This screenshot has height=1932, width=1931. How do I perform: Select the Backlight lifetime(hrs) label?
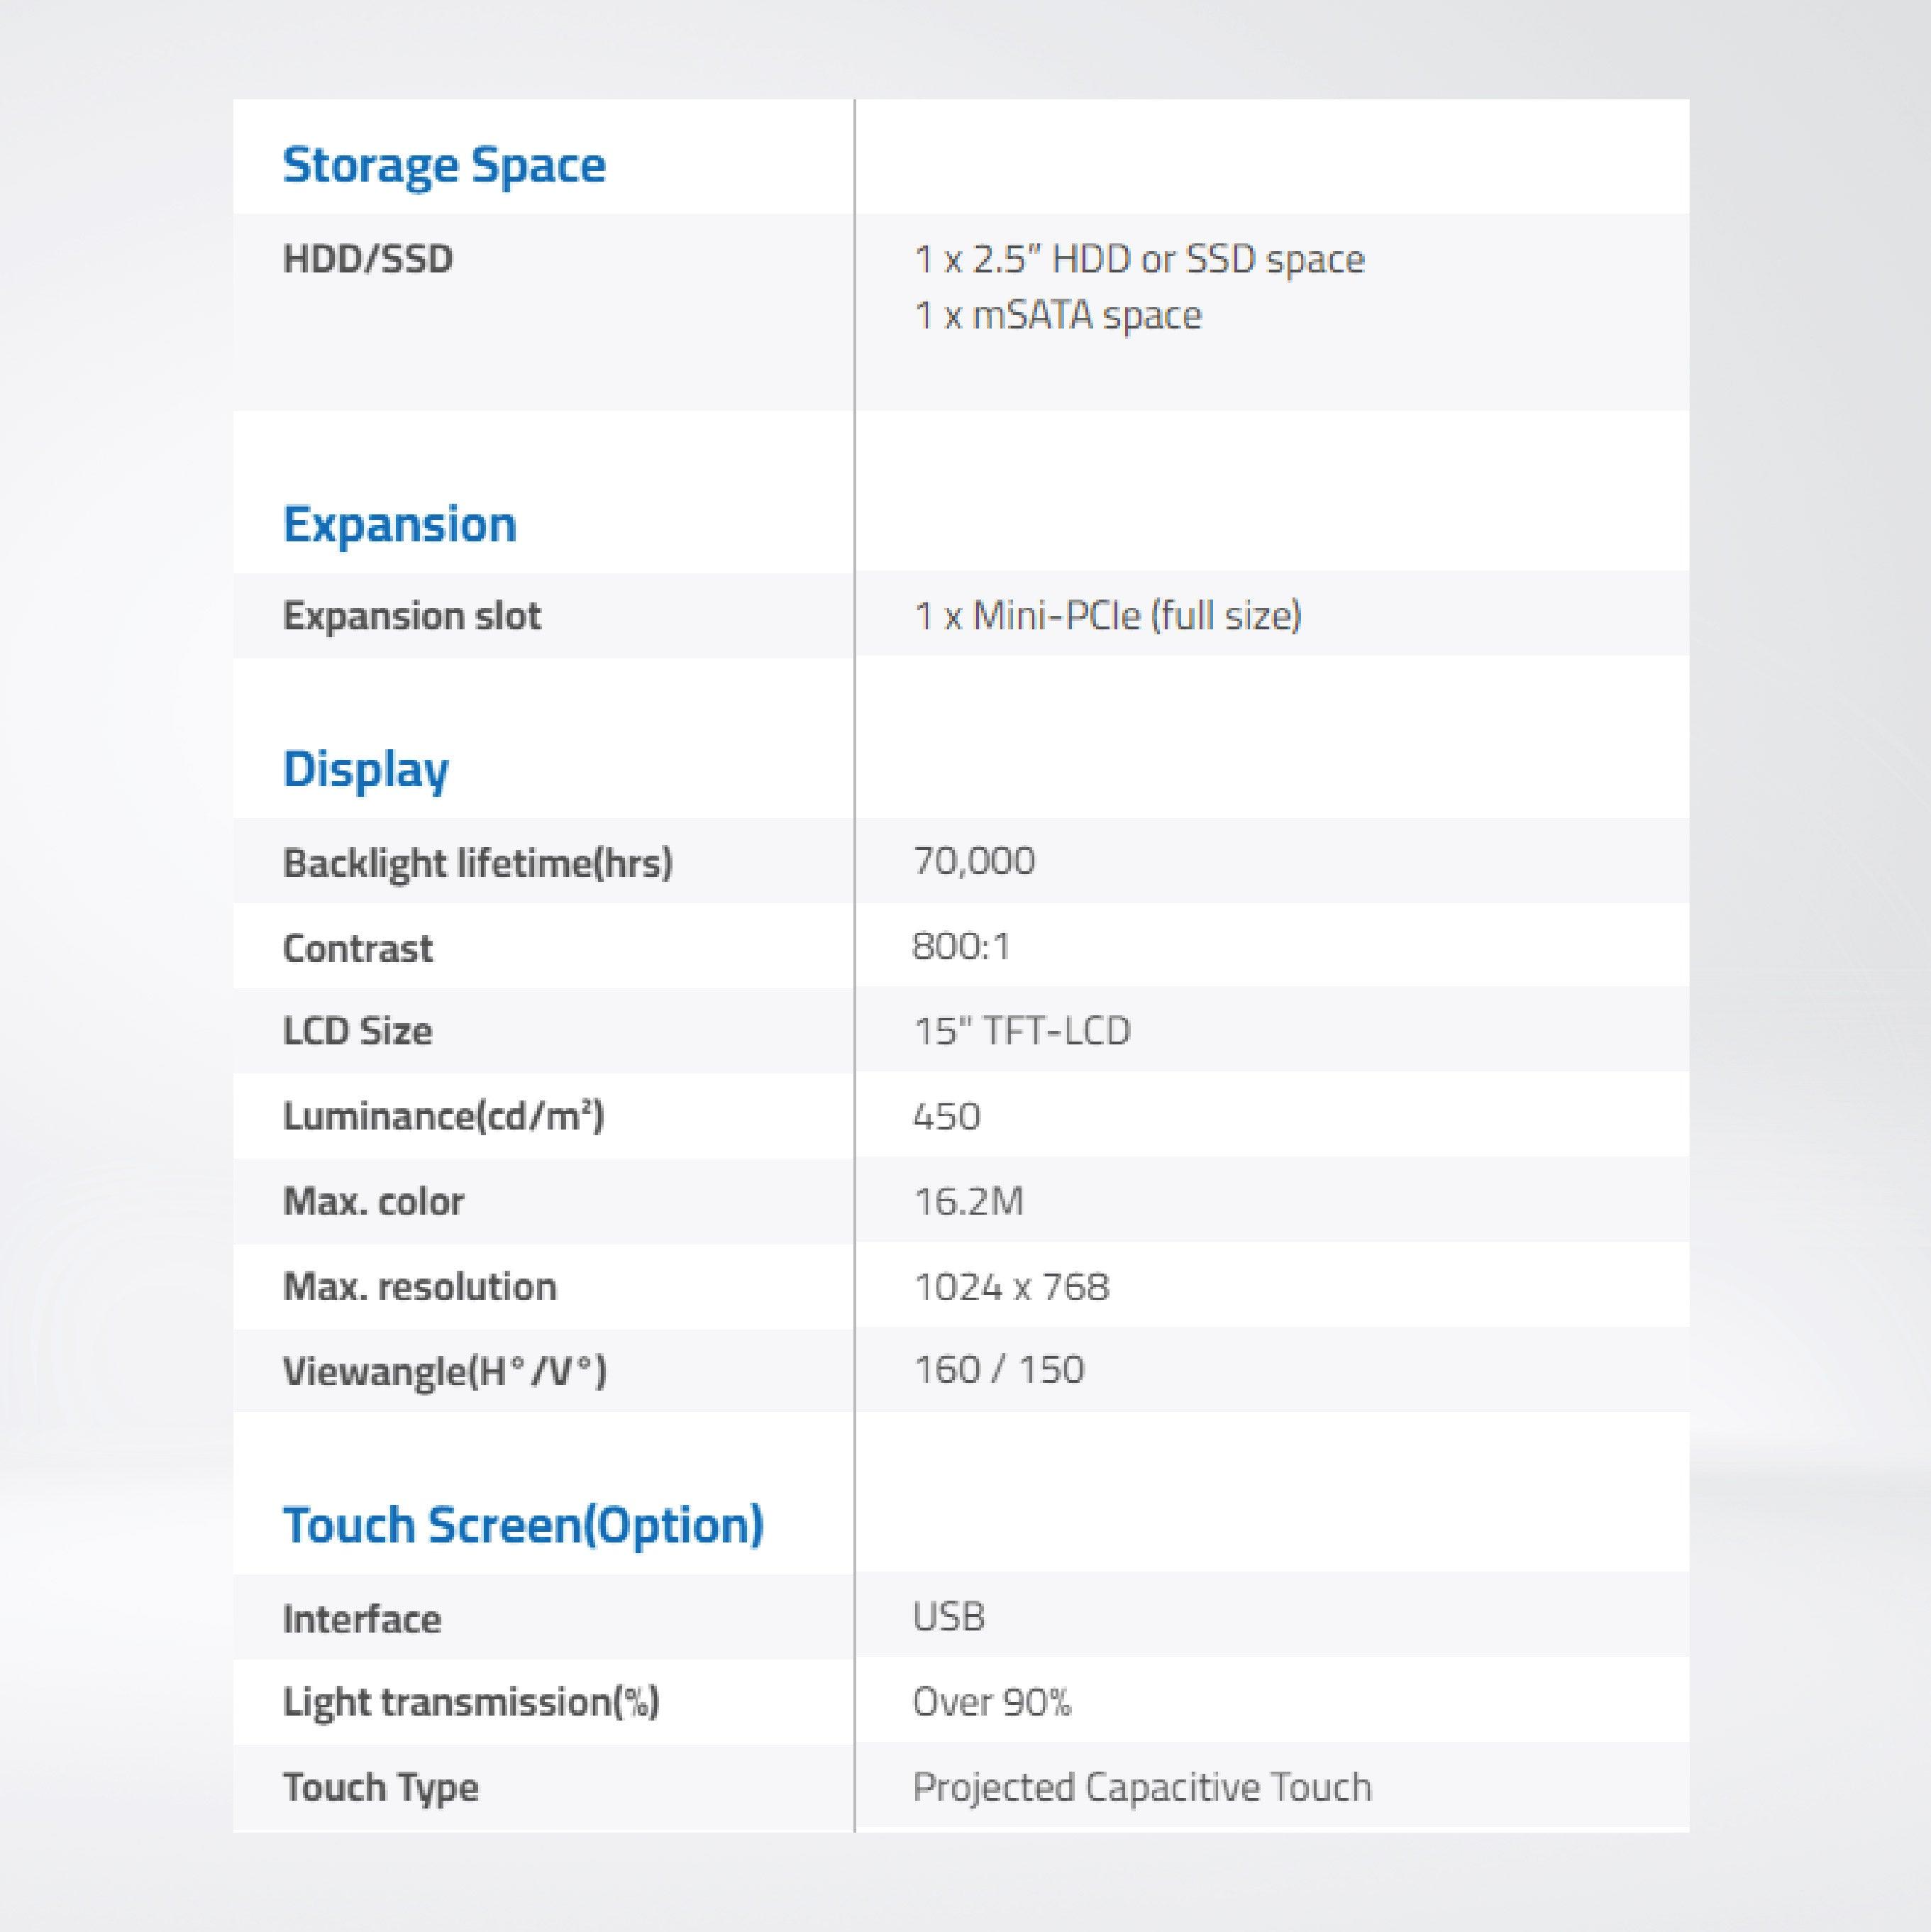(x=478, y=863)
